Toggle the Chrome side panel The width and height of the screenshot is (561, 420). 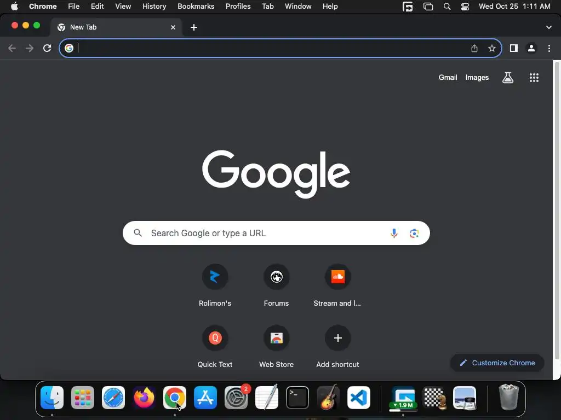(x=514, y=48)
